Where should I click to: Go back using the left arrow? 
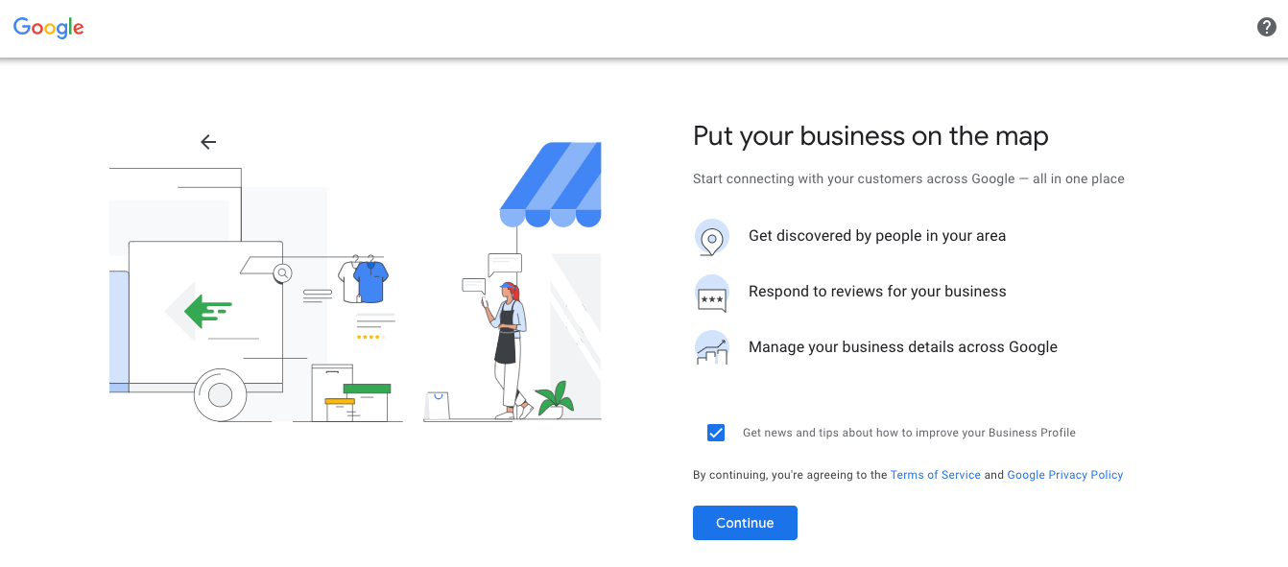coord(208,142)
